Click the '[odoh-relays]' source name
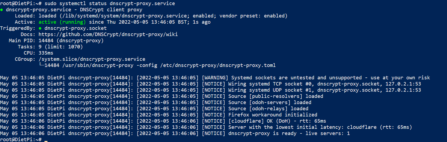The image size is (447, 142). pos(268,109)
